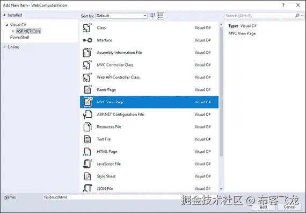Click Visual C# type in HTML Page row
This screenshot has width=306, height=213.
point(202,152)
